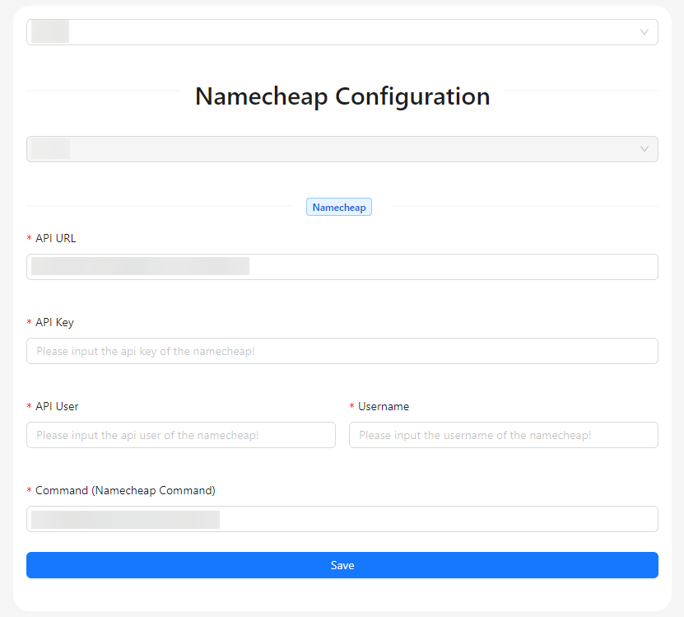Click the required asterisk beside API User
684x617 pixels.
pos(28,406)
